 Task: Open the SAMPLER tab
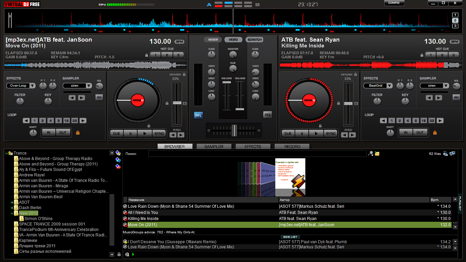tap(214, 146)
